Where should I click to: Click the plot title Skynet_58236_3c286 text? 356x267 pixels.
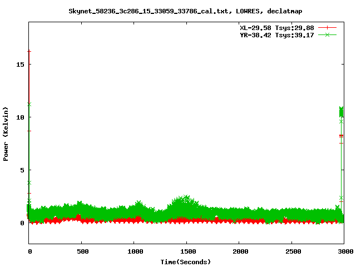pyautogui.click(x=185, y=11)
